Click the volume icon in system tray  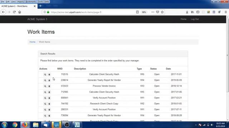click(x=212, y=125)
